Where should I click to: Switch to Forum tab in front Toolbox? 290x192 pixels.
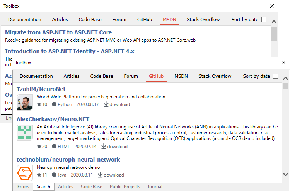[131, 76]
